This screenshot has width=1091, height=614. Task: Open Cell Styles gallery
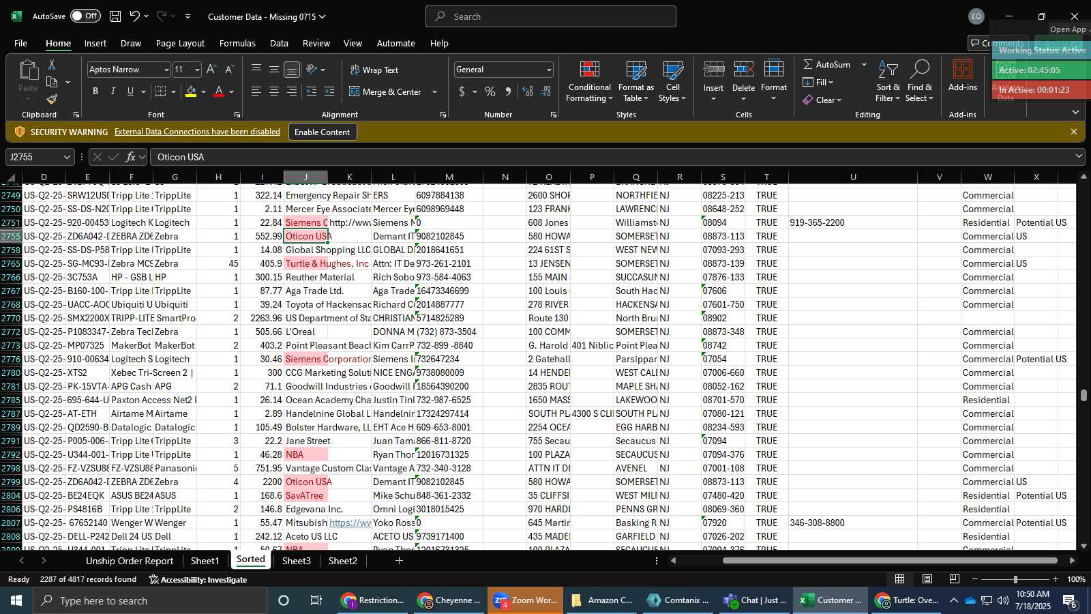coord(672,82)
